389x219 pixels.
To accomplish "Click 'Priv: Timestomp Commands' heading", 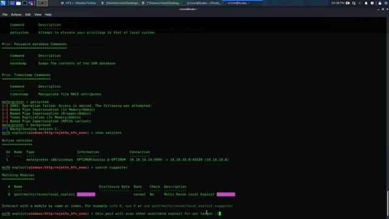I will 26,75.
